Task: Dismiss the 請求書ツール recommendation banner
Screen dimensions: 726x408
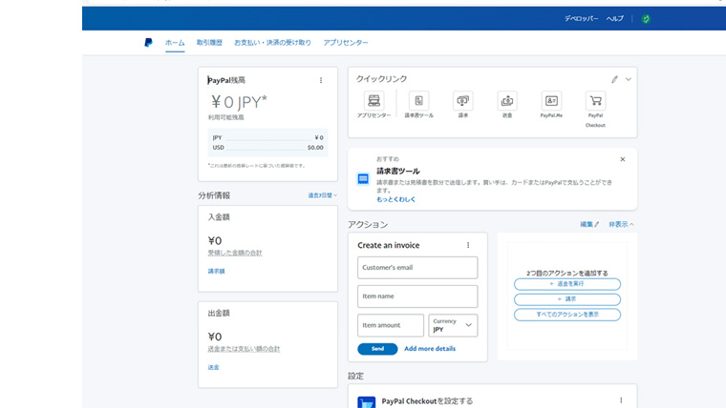Action: (x=623, y=159)
